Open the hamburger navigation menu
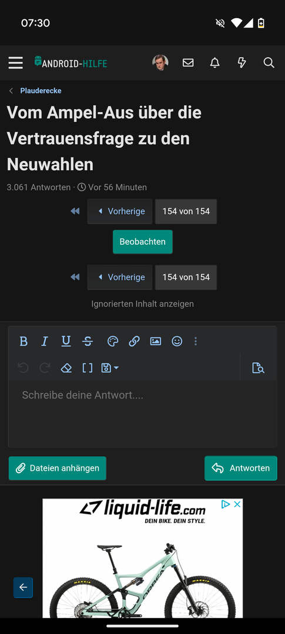 click(x=15, y=63)
